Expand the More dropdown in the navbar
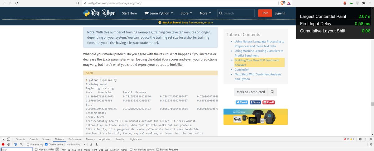 [x=205, y=13]
